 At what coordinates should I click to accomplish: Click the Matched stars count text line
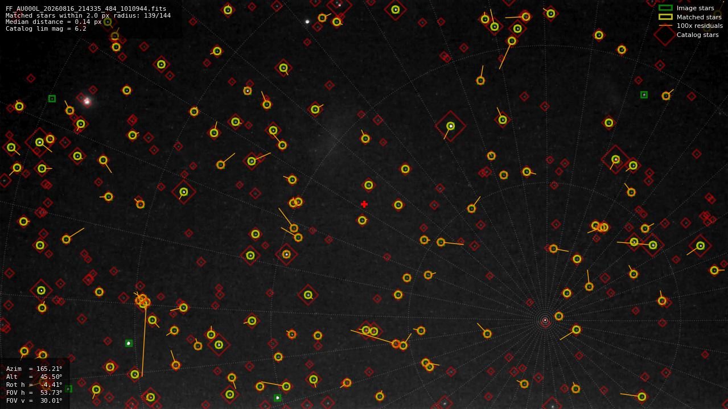[x=88, y=16]
